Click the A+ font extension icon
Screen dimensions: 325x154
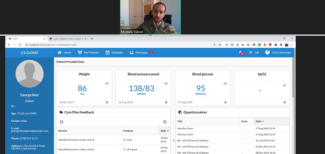click(x=249, y=45)
